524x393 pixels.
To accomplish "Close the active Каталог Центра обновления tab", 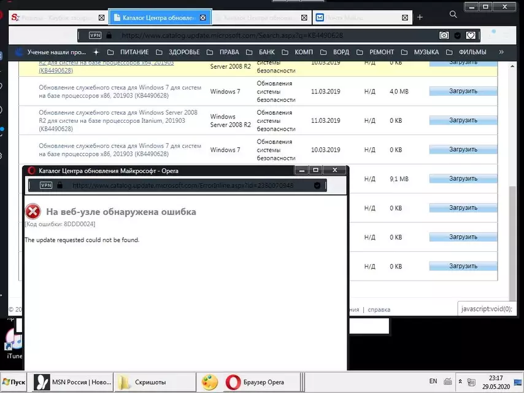I will (203, 18).
